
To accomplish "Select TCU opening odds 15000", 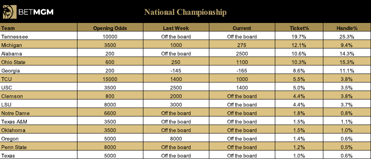I will tap(110, 79).
